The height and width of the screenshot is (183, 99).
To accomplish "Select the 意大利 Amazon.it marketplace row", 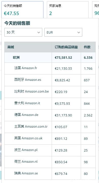I will (x=50, y=103).
